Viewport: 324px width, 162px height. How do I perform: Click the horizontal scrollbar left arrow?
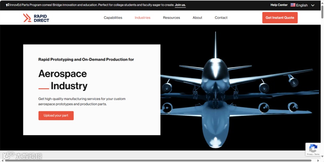(2, 160)
